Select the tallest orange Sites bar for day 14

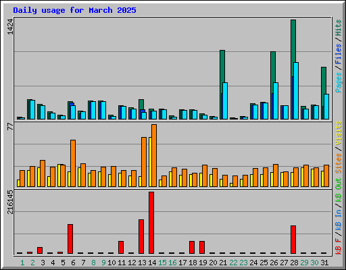click(x=154, y=155)
